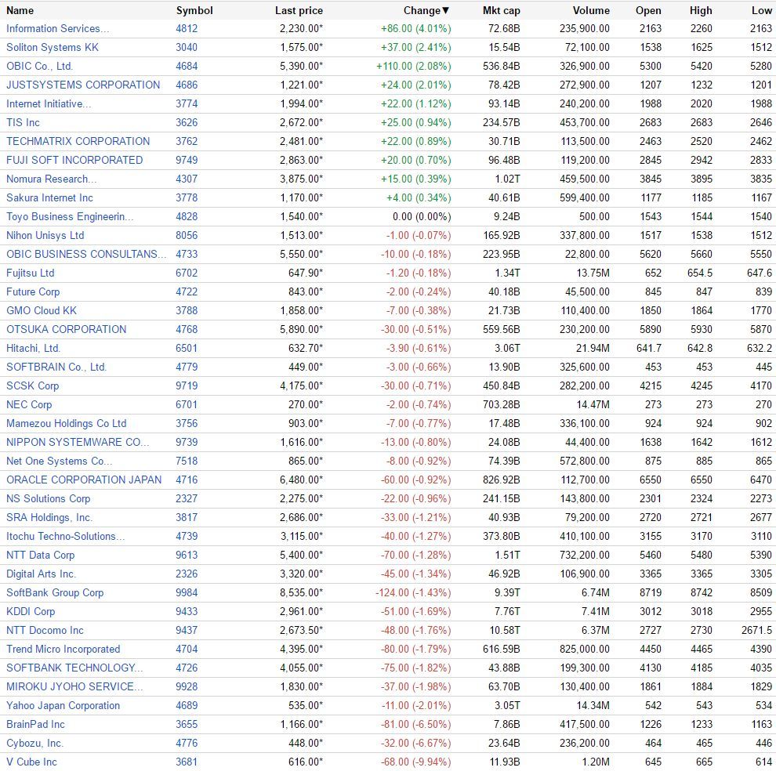Open the GMO Cloud KK link
Viewport: 776px width, 771px height.
coord(42,311)
